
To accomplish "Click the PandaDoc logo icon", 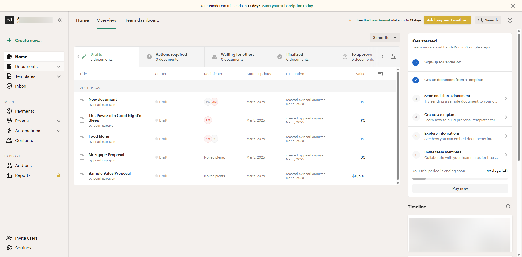I will tap(9, 20).
